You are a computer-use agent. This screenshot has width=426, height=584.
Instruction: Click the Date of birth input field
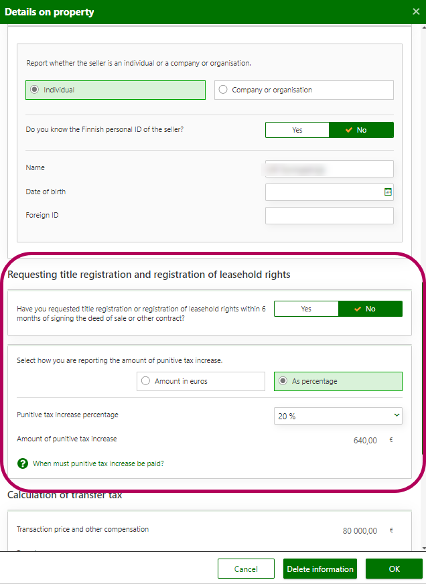pos(324,192)
